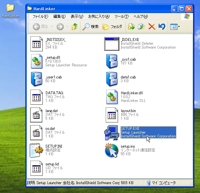Click the DATA.TAG file name

tap(54, 93)
